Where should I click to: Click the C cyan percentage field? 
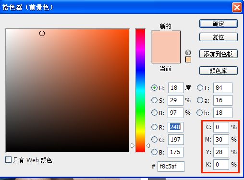221,127
